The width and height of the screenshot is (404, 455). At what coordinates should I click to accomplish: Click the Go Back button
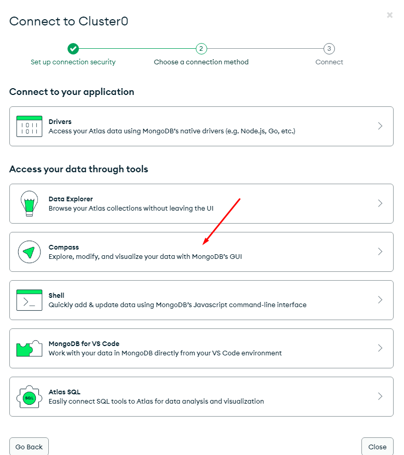(29, 447)
